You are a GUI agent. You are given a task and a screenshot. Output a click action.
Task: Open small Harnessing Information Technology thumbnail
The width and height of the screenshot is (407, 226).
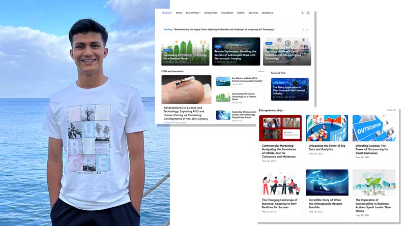click(223, 98)
